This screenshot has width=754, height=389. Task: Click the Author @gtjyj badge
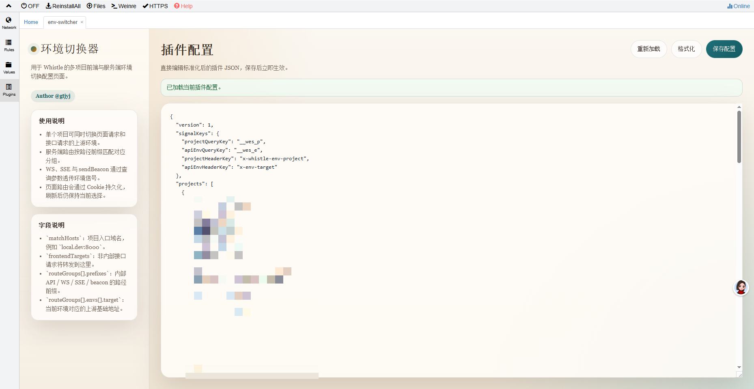point(53,96)
